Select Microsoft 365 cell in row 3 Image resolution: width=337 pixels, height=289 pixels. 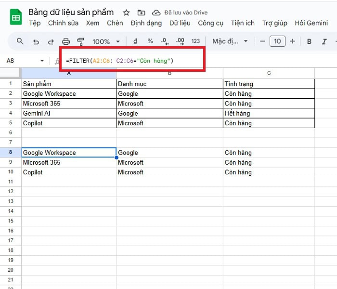[x=69, y=104]
